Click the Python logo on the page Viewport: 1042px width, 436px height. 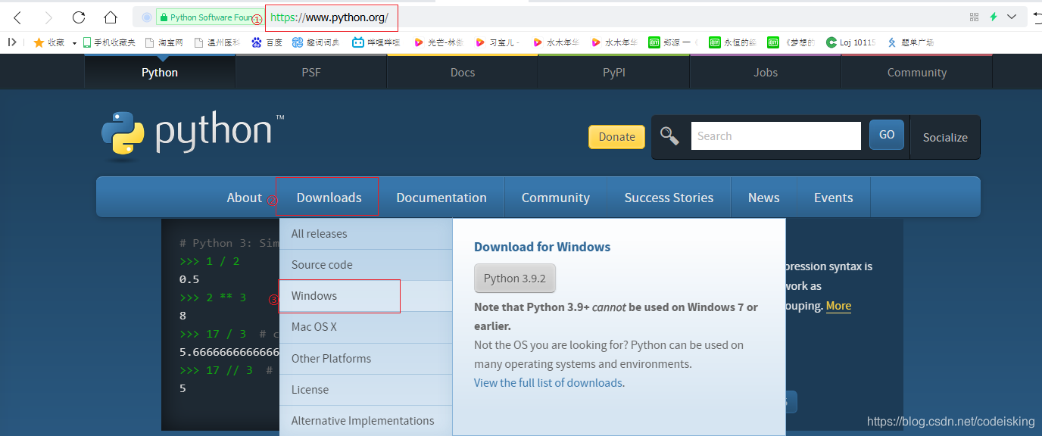pyautogui.click(x=192, y=135)
